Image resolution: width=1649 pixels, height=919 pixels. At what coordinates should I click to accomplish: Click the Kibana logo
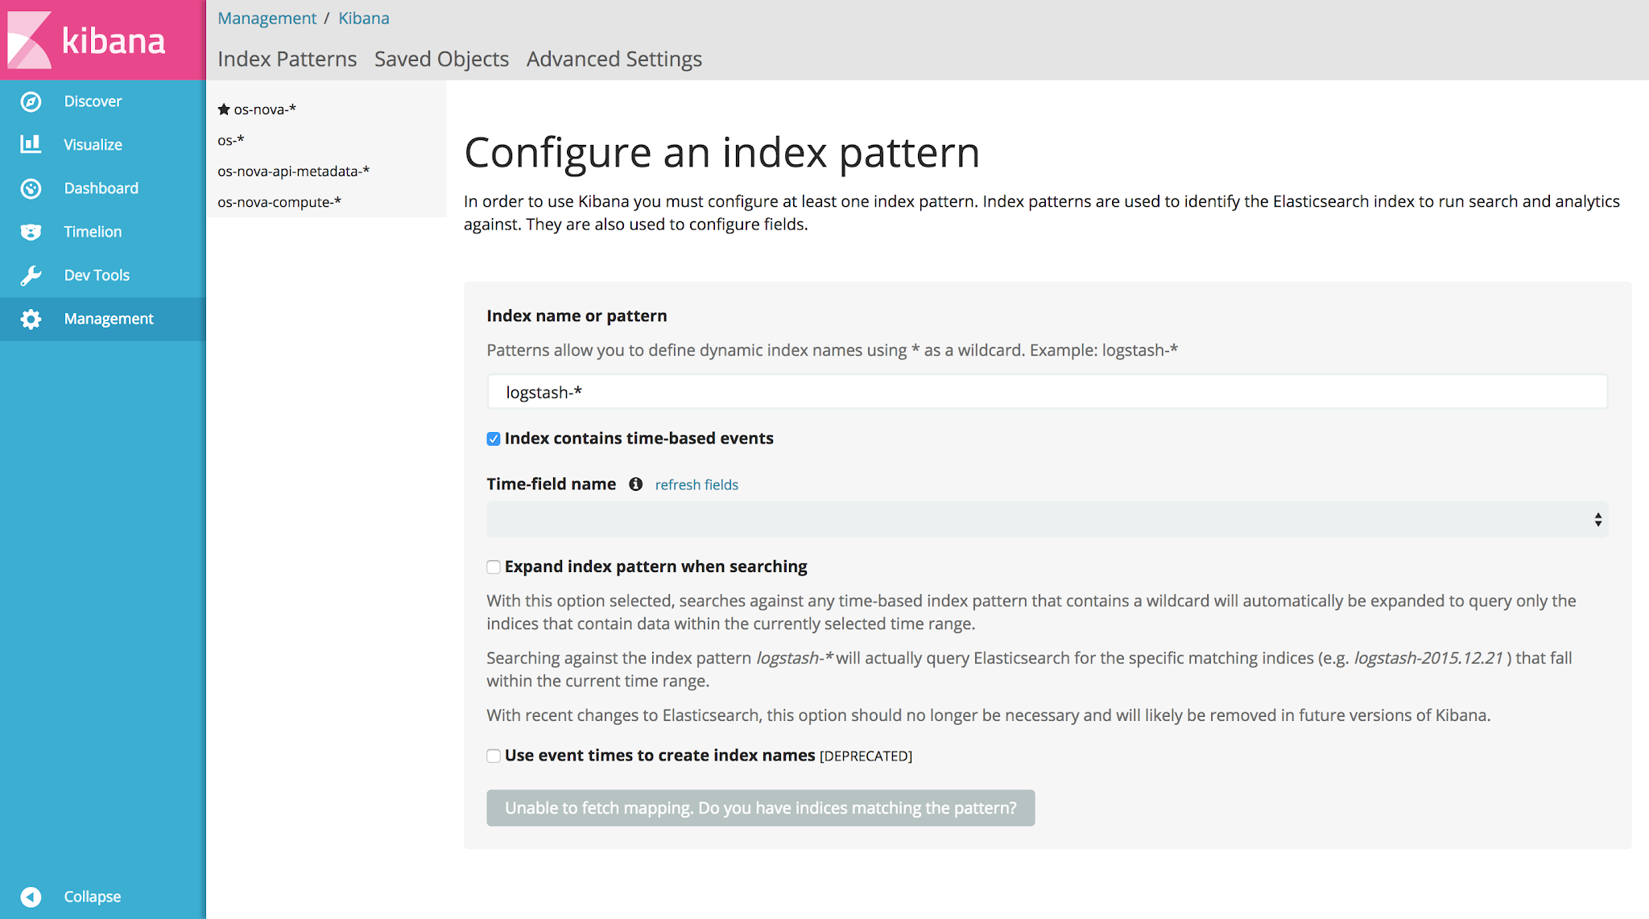(x=87, y=39)
